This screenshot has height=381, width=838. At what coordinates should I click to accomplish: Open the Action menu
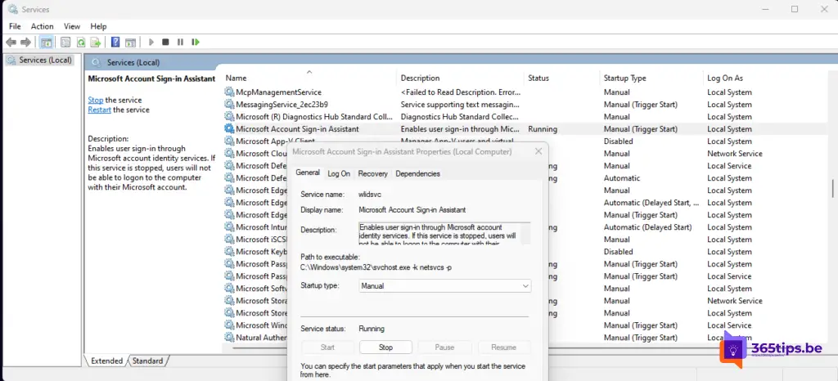click(x=43, y=26)
